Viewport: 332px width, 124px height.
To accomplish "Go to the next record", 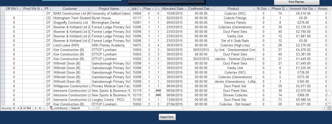I will tap(36, 108).
